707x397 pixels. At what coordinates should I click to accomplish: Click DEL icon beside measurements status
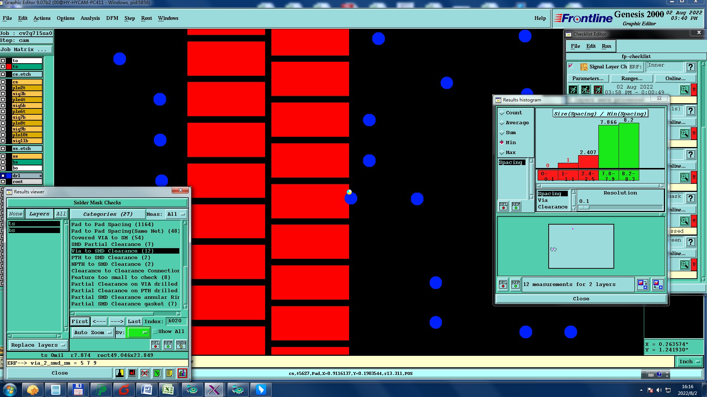click(x=503, y=284)
